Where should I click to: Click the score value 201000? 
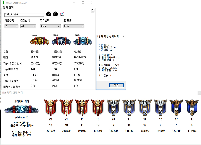[x=51, y=131]
